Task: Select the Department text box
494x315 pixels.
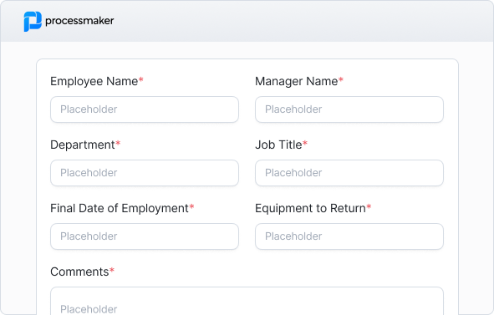Action: coord(145,173)
